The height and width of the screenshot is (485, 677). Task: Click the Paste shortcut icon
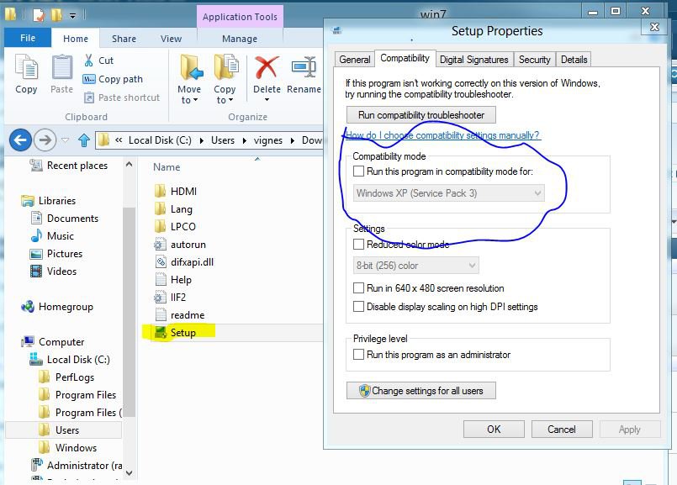coord(89,98)
